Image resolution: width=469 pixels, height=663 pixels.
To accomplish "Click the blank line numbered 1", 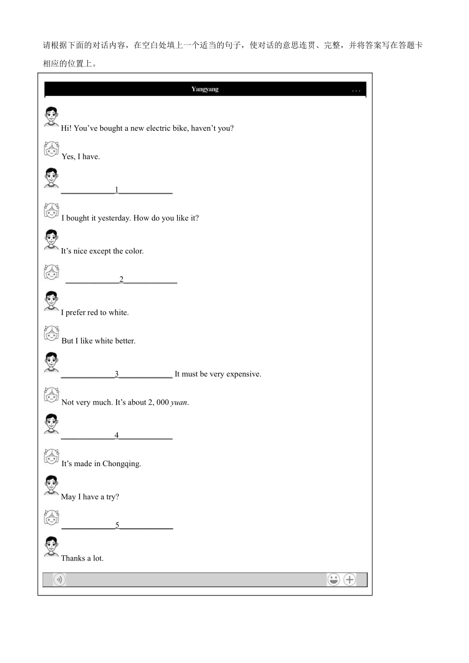I will coord(117,190).
